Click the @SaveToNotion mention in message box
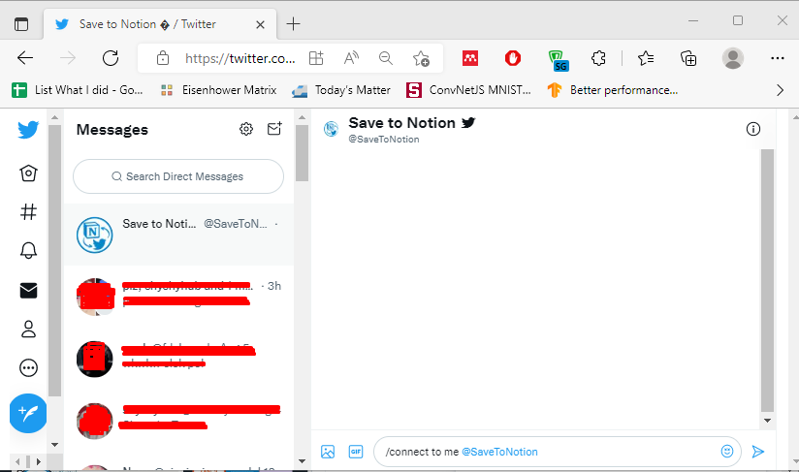The height and width of the screenshot is (472, 799). [x=499, y=452]
